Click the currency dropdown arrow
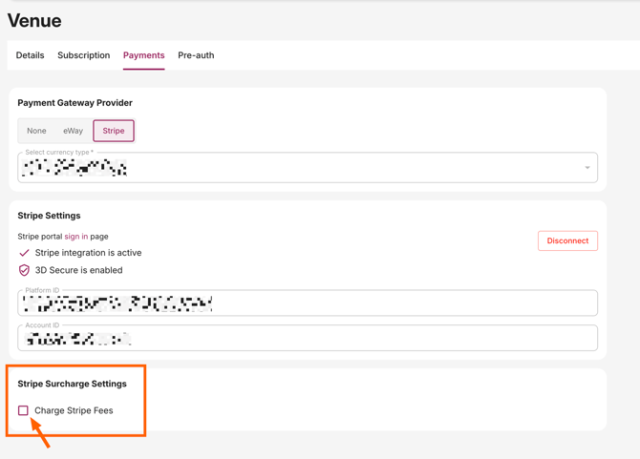The image size is (640, 459). 587,168
